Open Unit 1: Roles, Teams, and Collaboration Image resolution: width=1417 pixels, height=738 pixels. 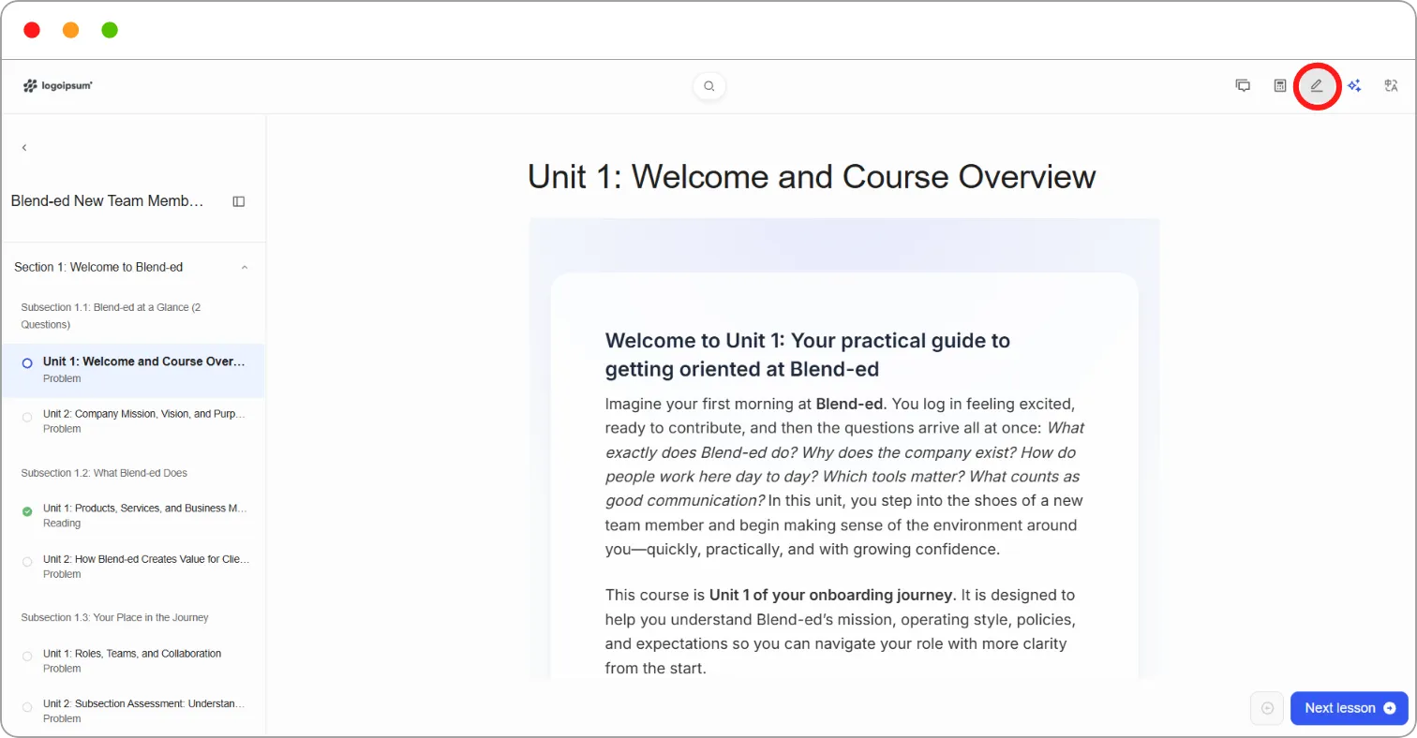[133, 660]
